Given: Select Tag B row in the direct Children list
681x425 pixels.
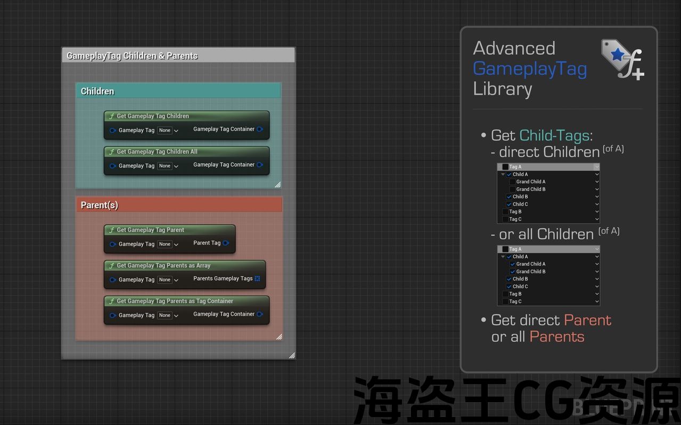Looking at the screenshot, I should tap(548, 211).
